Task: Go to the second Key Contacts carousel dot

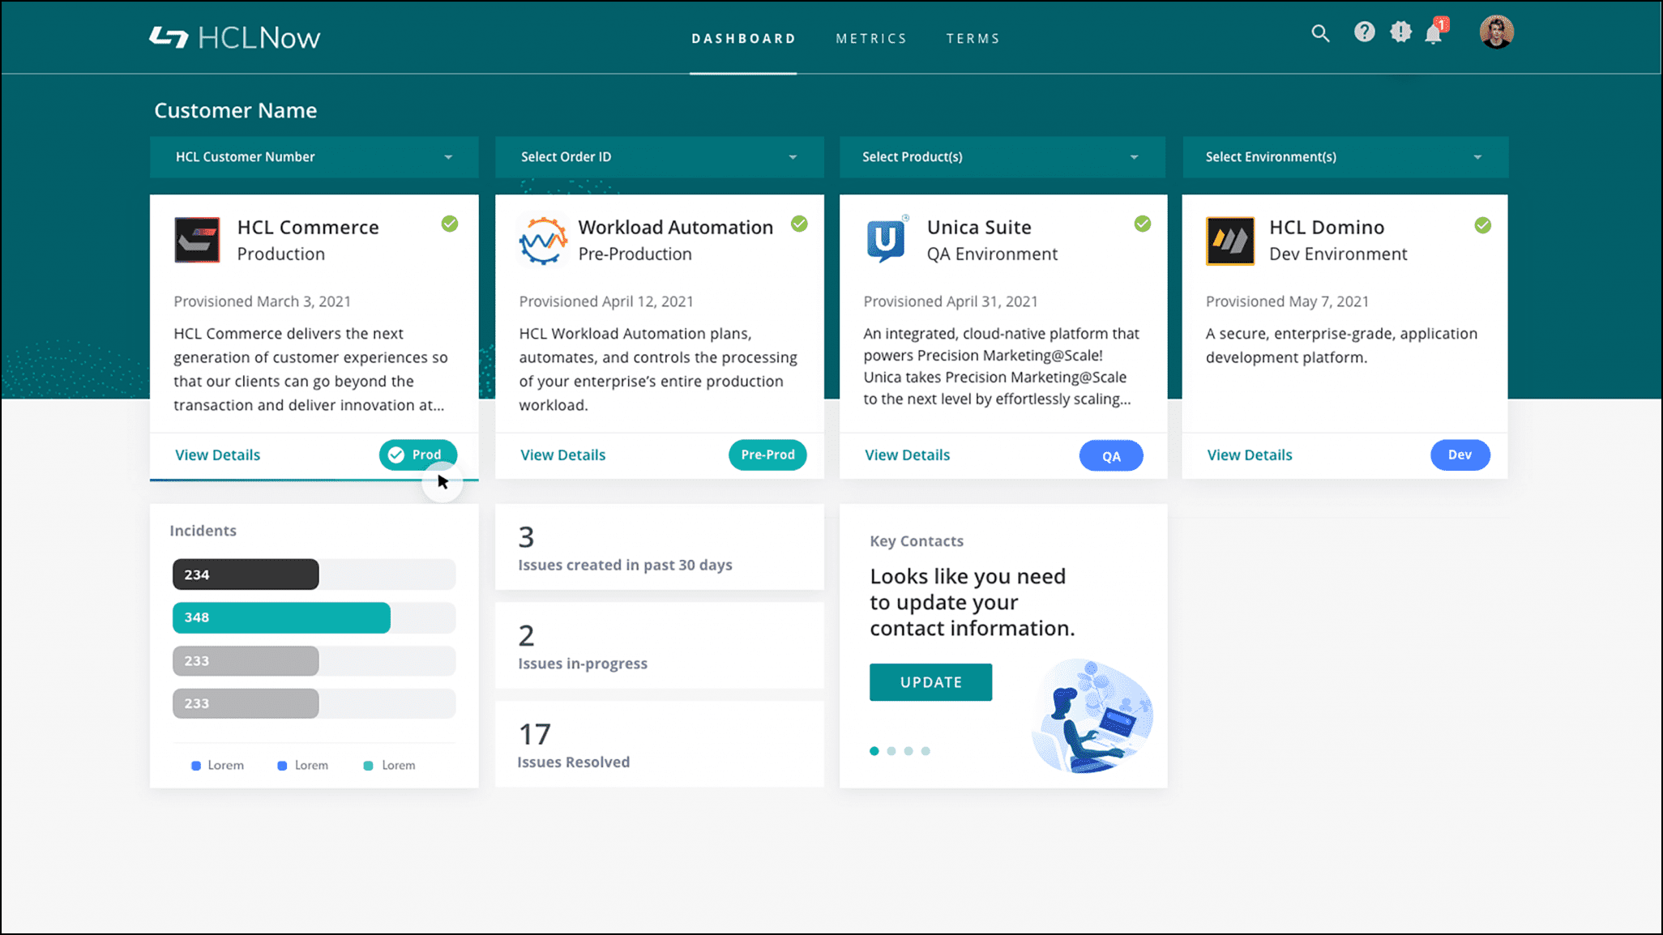Action: coord(891,751)
